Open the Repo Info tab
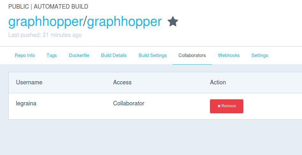 tap(25, 55)
